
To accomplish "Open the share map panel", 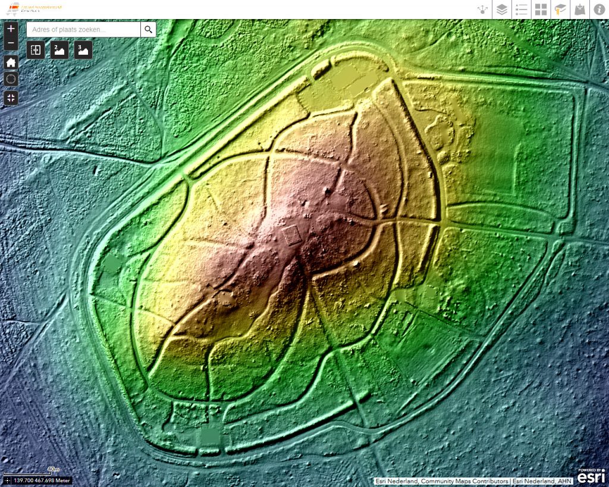I will 483,10.
